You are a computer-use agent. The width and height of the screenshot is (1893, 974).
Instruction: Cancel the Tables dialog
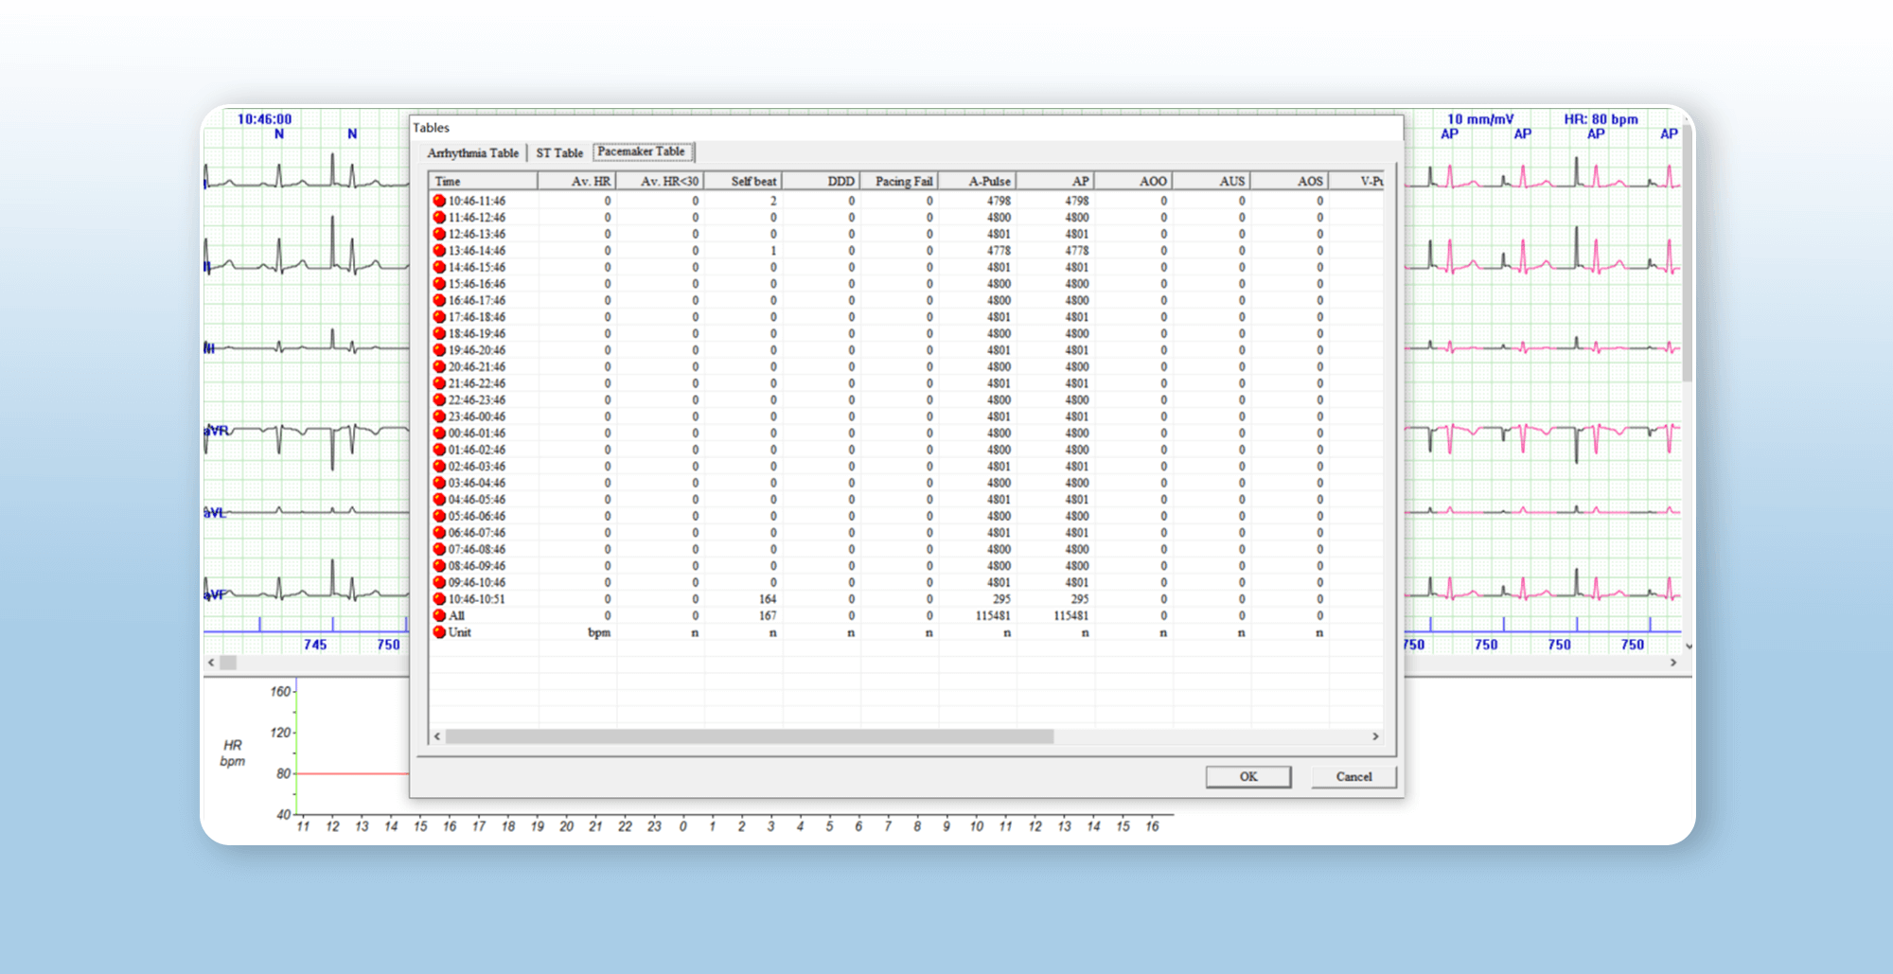(1353, 776)
